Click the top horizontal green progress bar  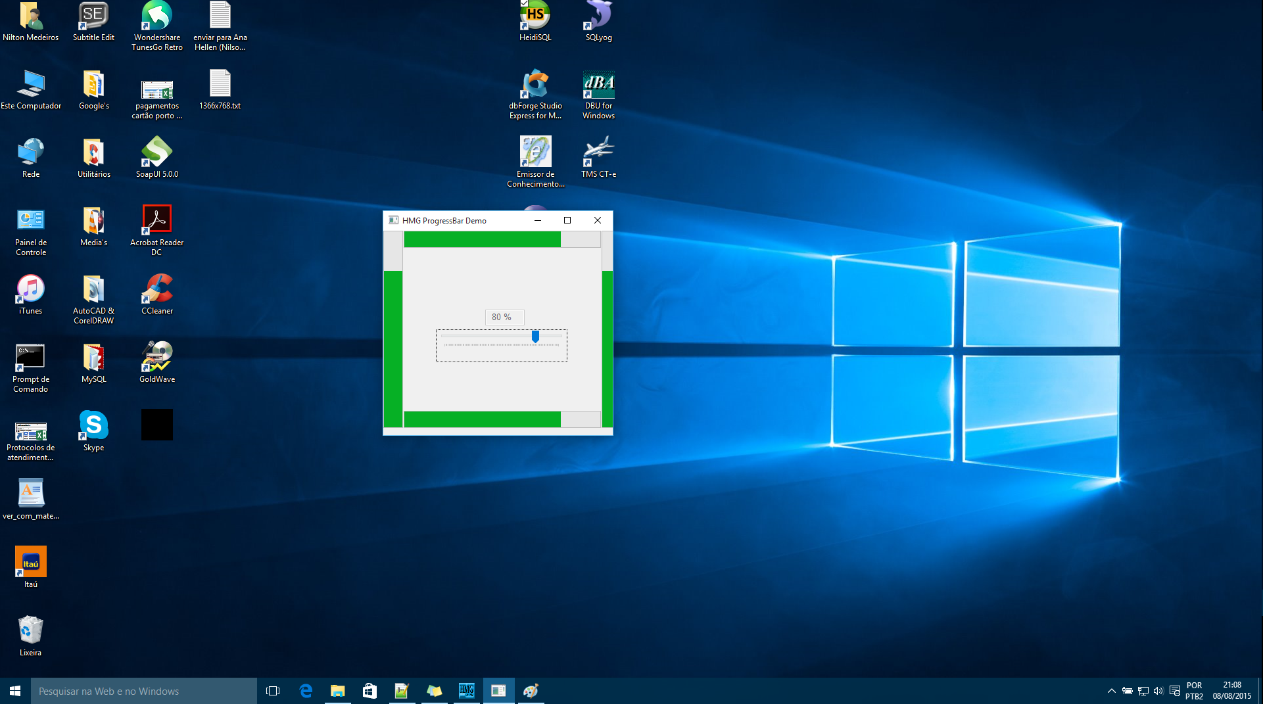pos(482,240)
